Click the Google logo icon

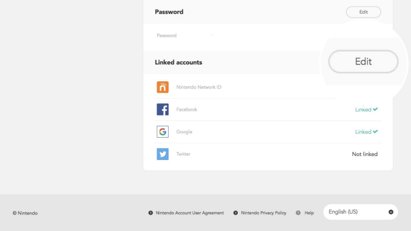(x=163, y=132)
